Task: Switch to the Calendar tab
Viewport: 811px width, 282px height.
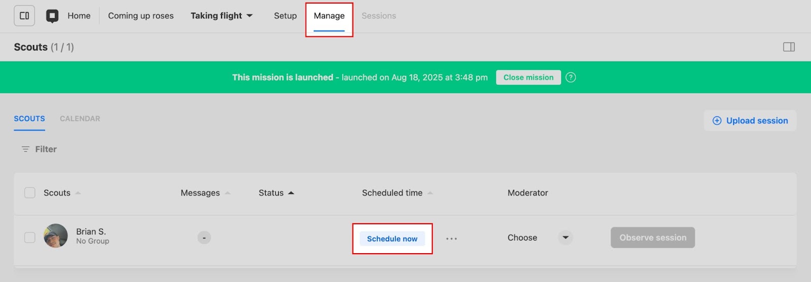Action: [x=80, y=118]
